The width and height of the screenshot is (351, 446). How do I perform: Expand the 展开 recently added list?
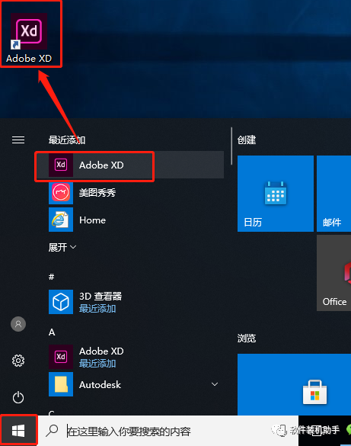click(x=62, y=247)
